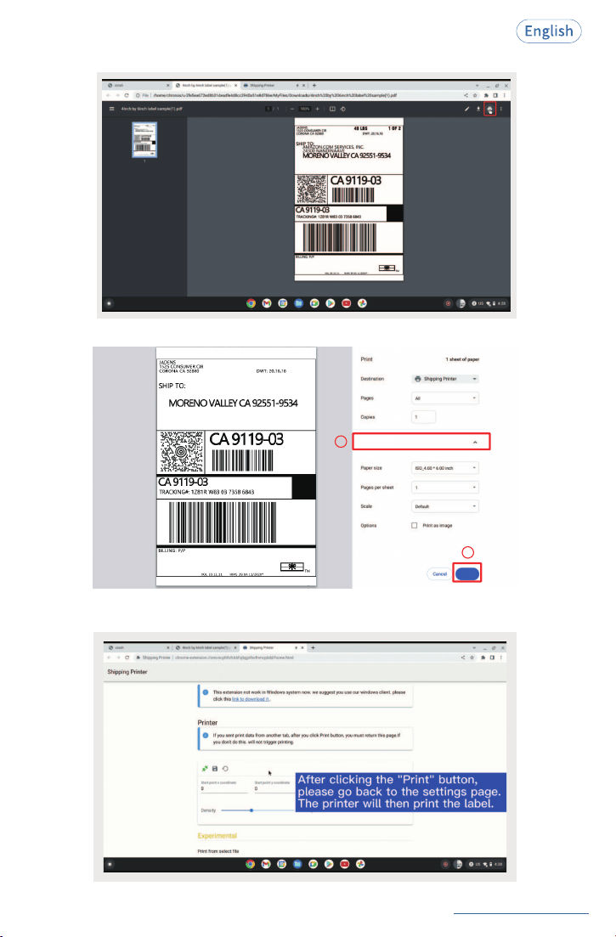Viewport: 616px width, 937px height.
Task: Open Gmail from the shelf in top screenshot
Action: [x=267, y=303]
